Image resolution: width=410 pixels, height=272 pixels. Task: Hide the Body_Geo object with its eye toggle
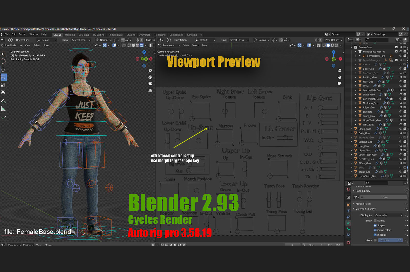[401, 69]
